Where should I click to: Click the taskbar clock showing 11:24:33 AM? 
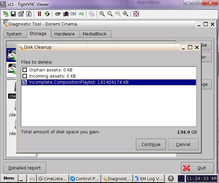(201, 179)
